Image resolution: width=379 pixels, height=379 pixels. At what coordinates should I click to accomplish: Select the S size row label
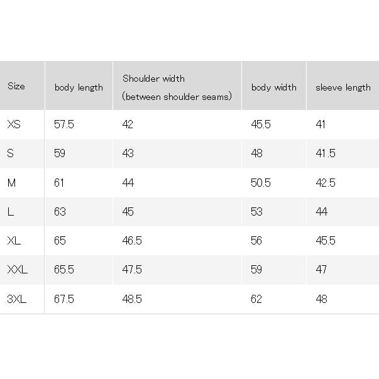[11, 153]
